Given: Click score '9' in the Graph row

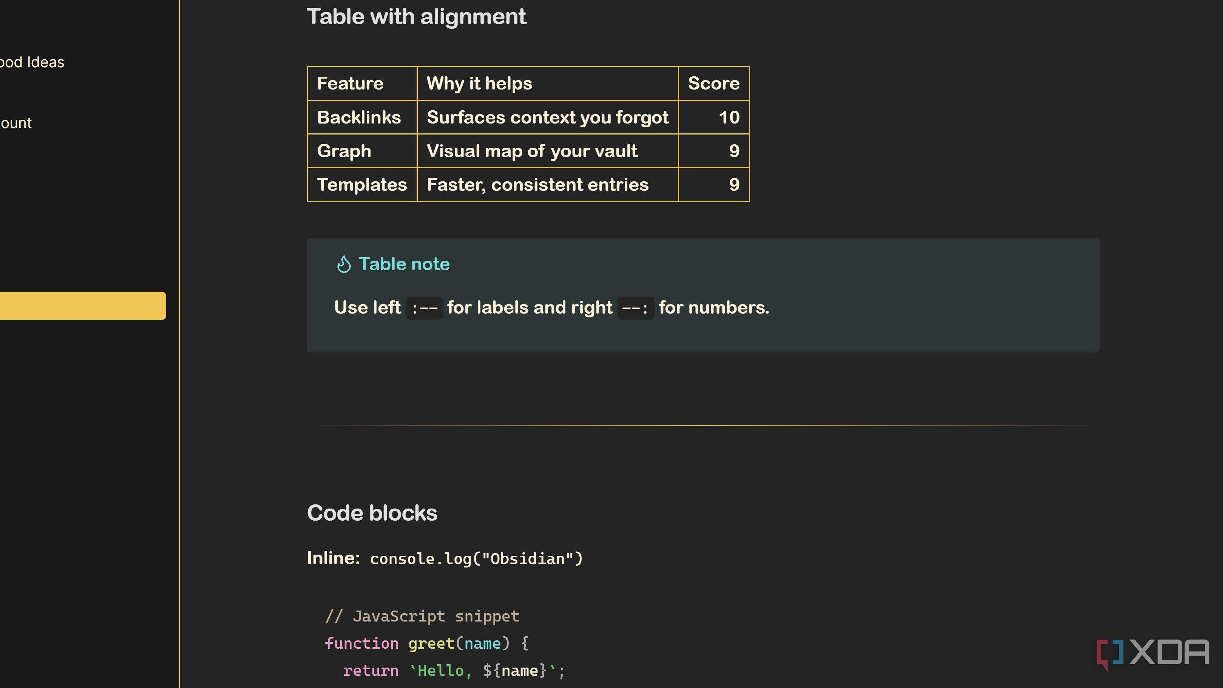Looking at the screenshot, I should [713, 151].
